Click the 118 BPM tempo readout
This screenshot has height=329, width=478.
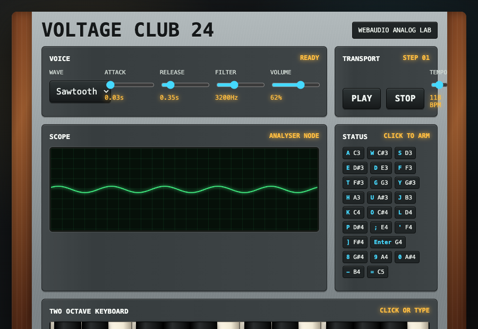[x=436, y=101]
